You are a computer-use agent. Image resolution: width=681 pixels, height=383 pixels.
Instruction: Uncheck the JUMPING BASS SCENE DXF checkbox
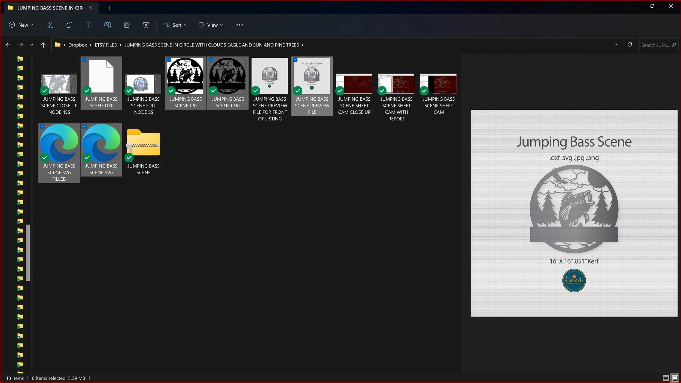[84, 60]
